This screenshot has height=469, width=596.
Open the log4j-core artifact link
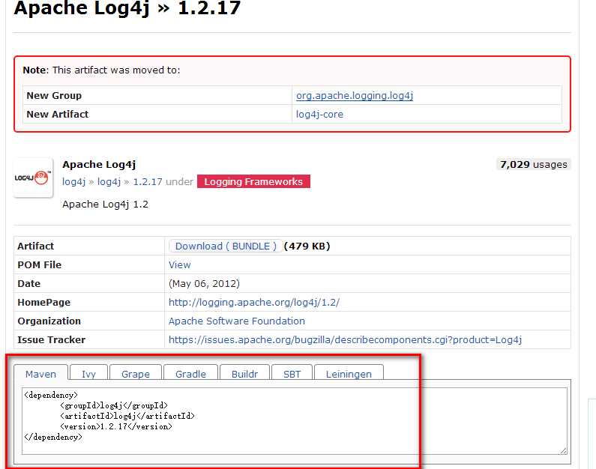tap(319, 115)
